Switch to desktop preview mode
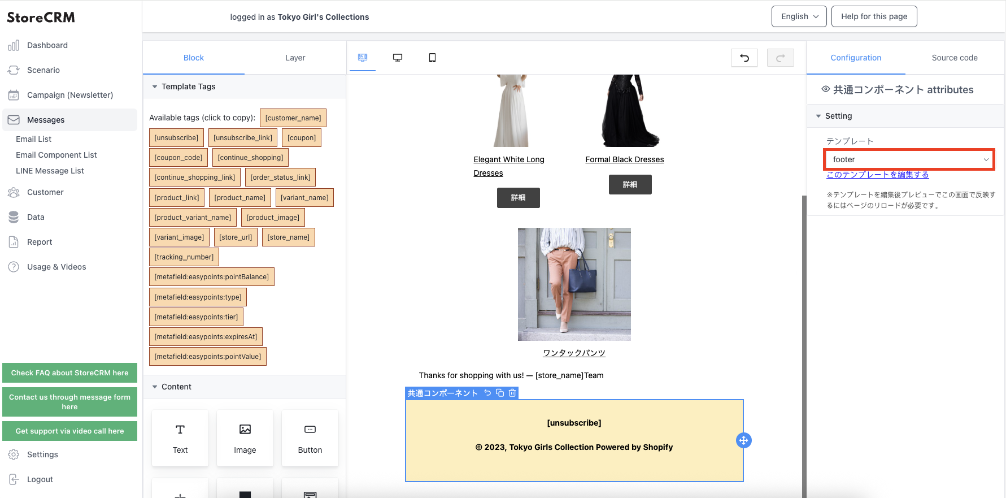The width and height of the screenshot is (1006, 498). (x=398, y=58)
